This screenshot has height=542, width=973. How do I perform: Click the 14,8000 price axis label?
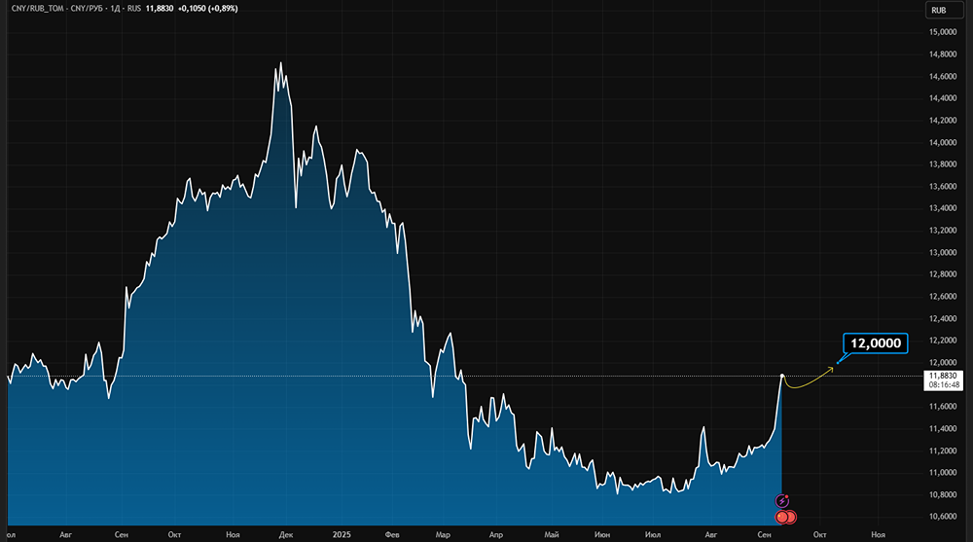943,54
